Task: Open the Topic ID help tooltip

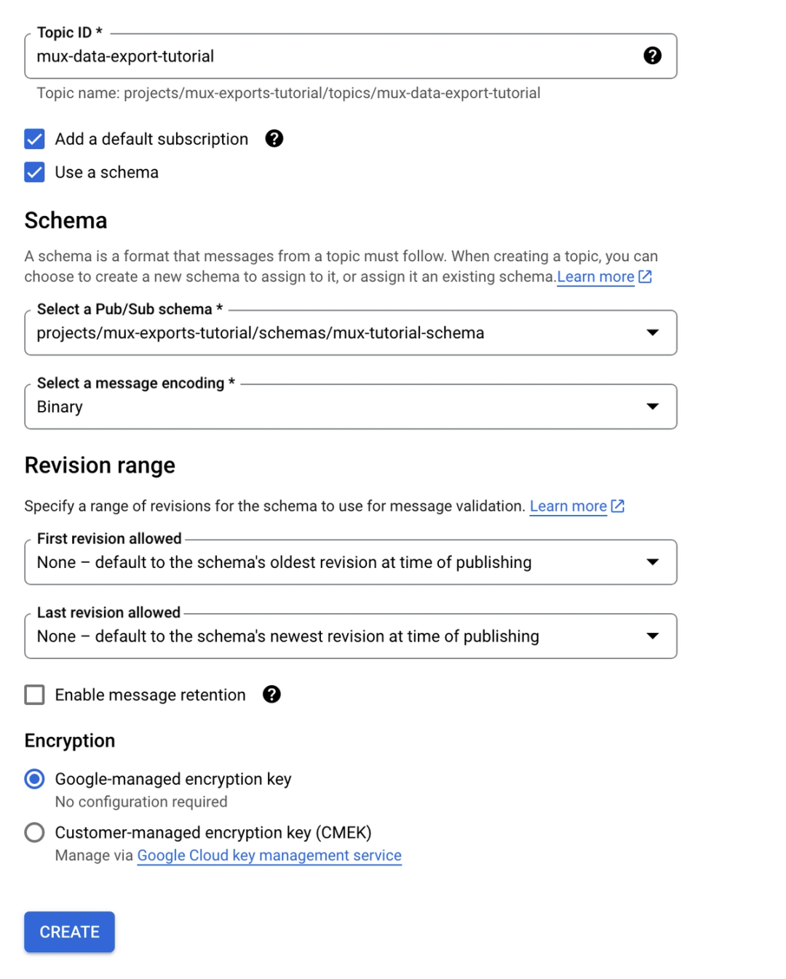Action: tap(653, 55)
